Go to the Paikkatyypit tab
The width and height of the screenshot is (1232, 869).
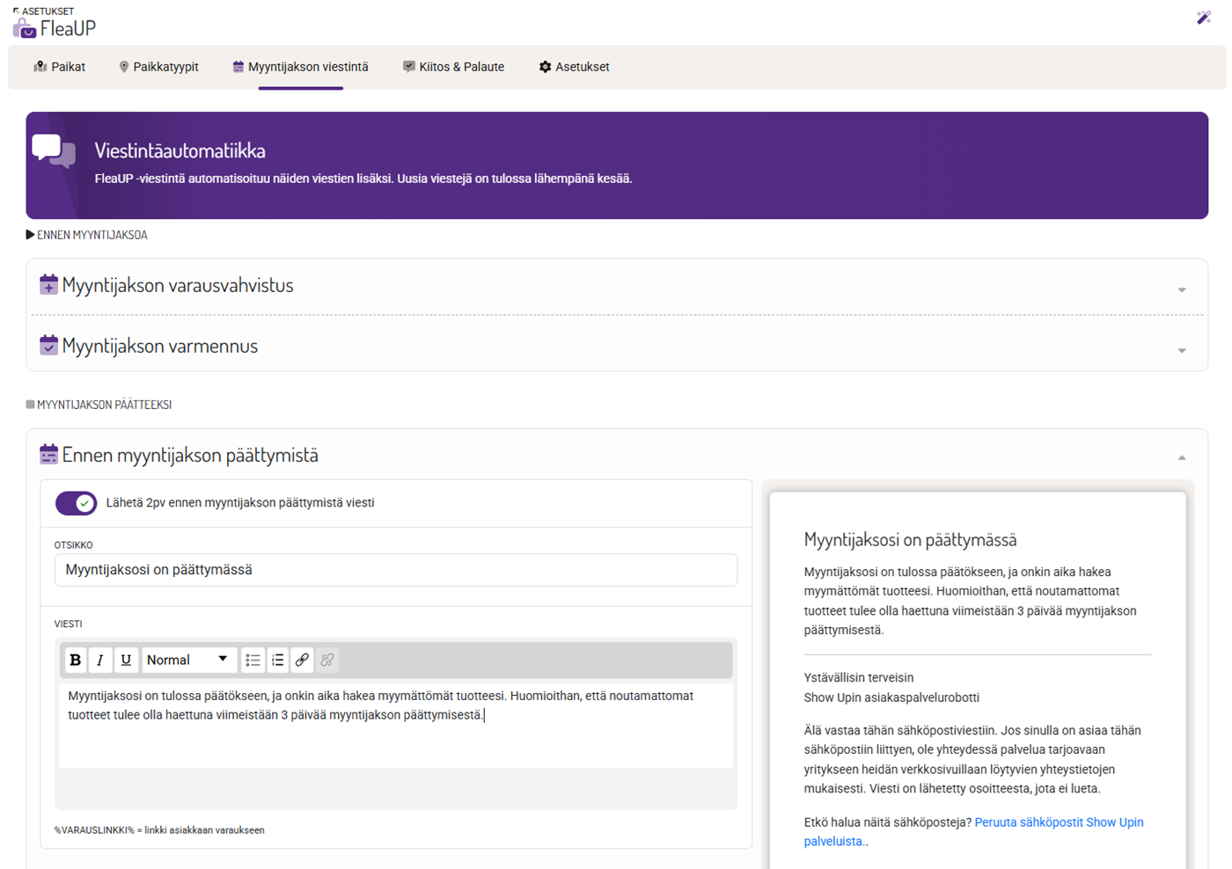pos(158,67)
